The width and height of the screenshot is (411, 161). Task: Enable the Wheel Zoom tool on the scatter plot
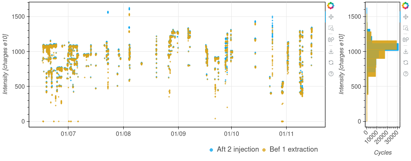(331, 40)
